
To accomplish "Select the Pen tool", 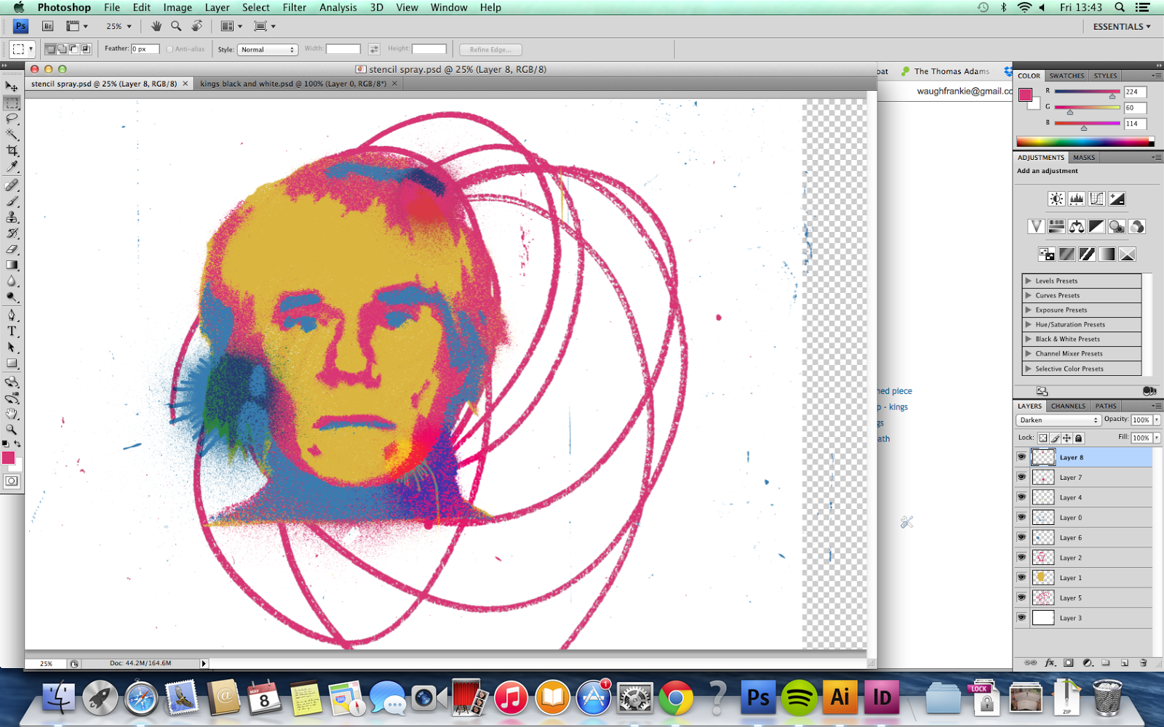I will (x=12, y=315).
